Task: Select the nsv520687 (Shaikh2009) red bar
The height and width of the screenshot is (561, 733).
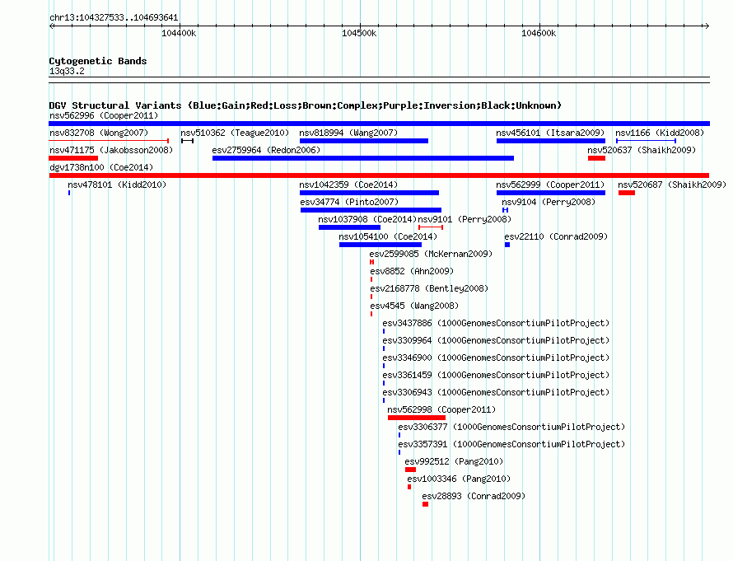Action: click(627, 193)
